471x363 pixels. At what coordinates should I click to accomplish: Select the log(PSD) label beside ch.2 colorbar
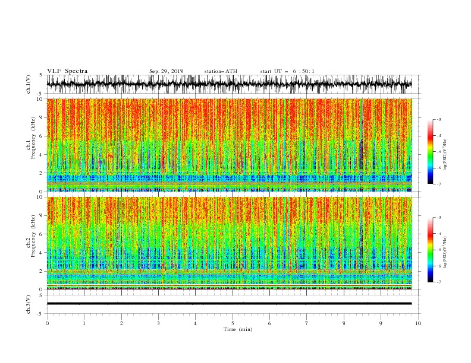(445, 253)
